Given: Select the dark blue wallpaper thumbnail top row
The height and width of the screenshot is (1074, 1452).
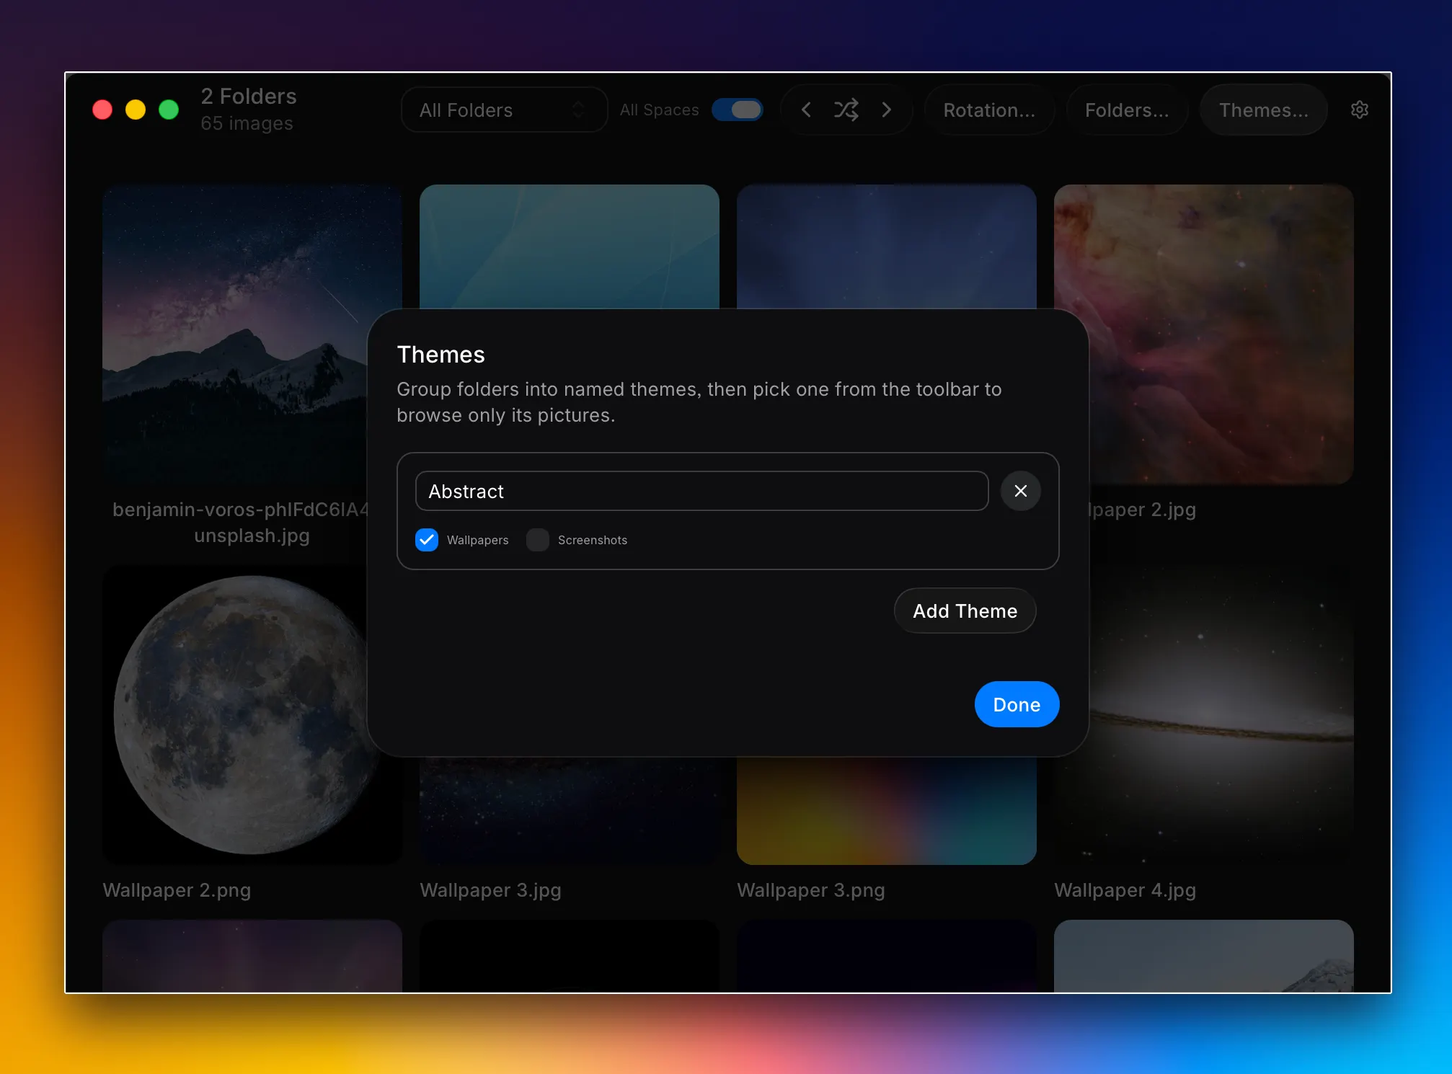Looking at the screenshot, I should point(887,246).
